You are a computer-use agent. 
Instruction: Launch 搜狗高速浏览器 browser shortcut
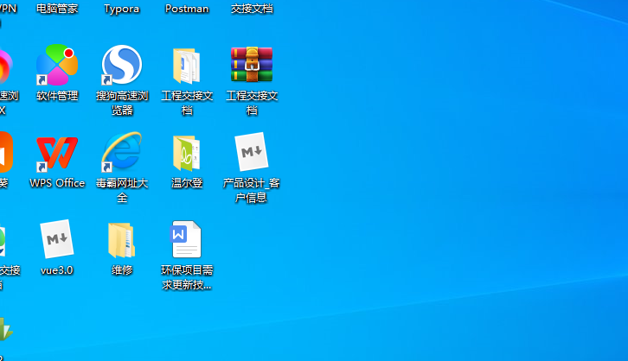[122, 66]
